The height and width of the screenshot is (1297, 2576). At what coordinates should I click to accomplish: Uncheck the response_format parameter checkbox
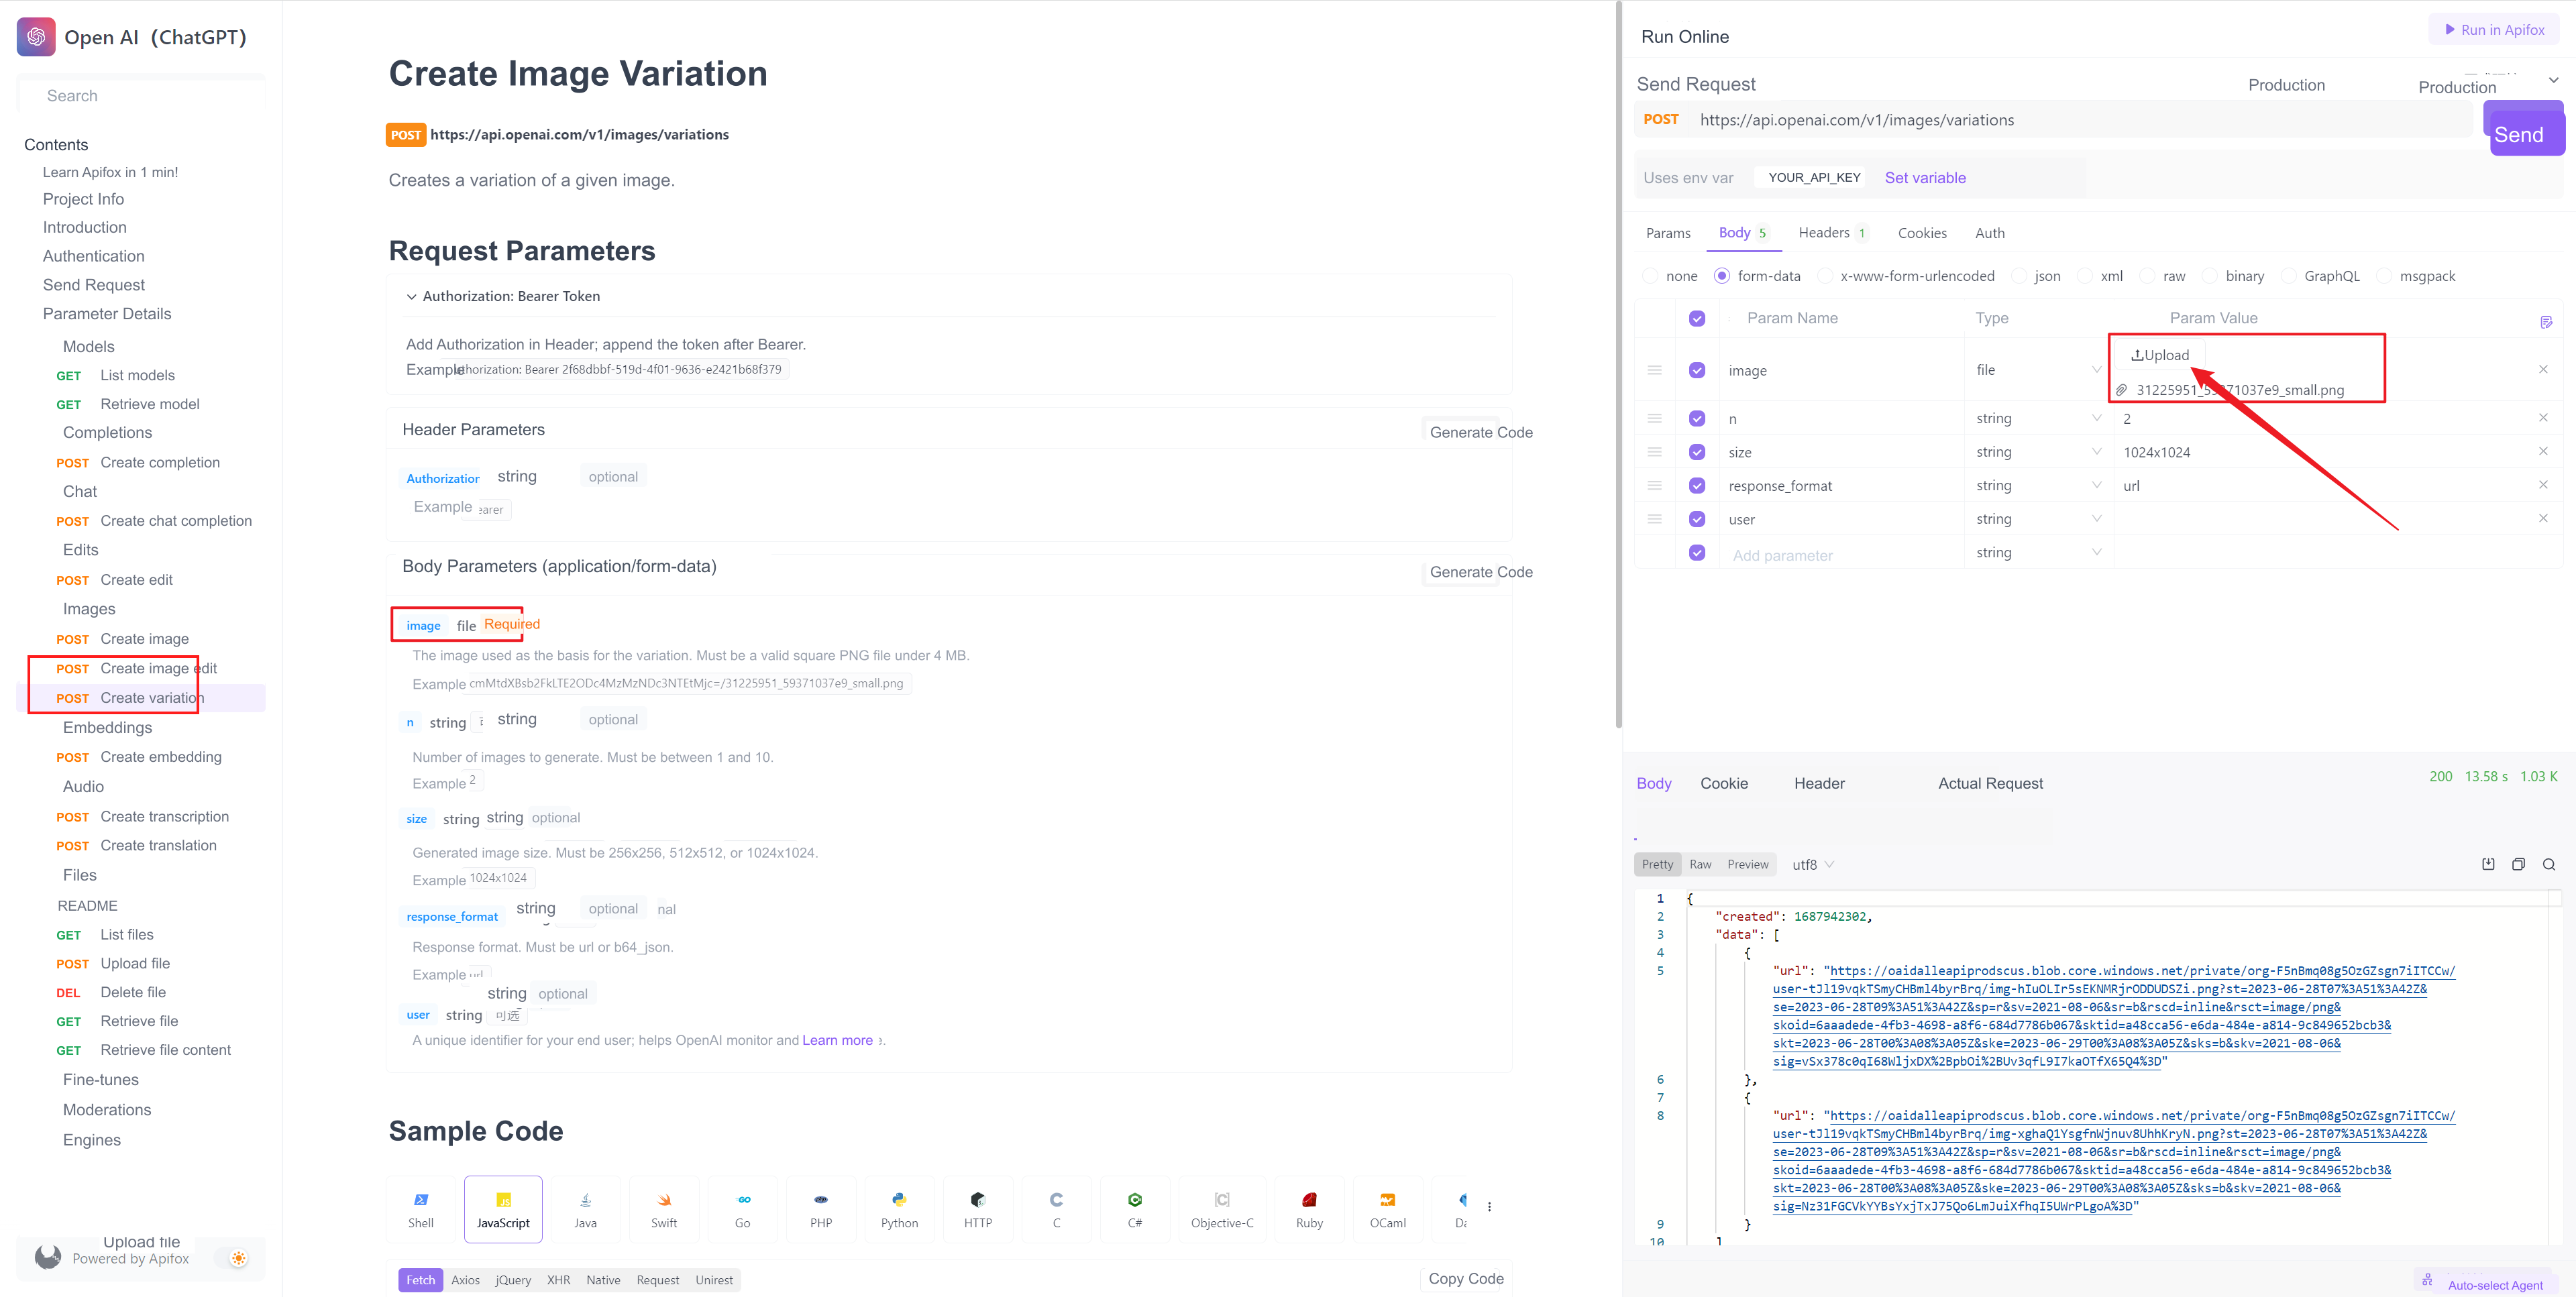click(x=1697, y=485)
